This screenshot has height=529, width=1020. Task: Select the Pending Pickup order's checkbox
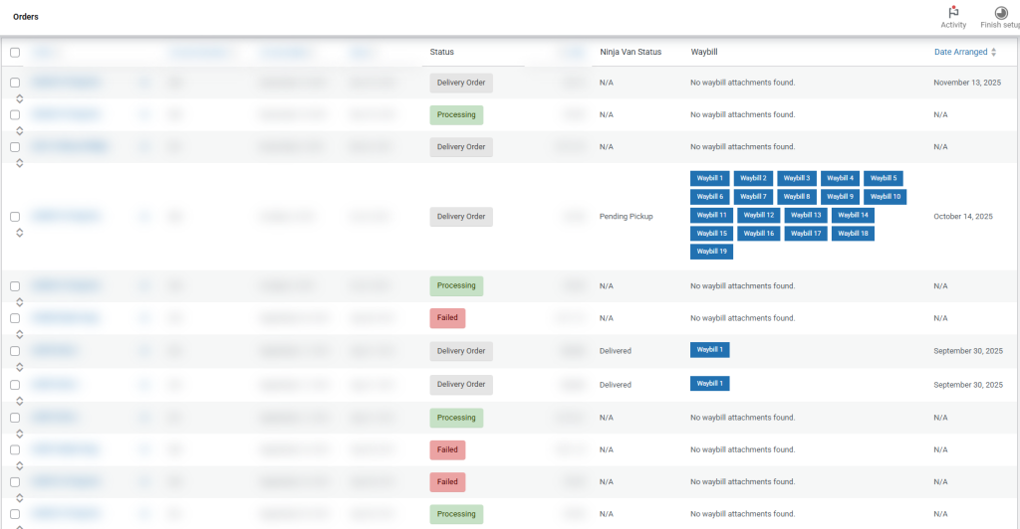15,216
